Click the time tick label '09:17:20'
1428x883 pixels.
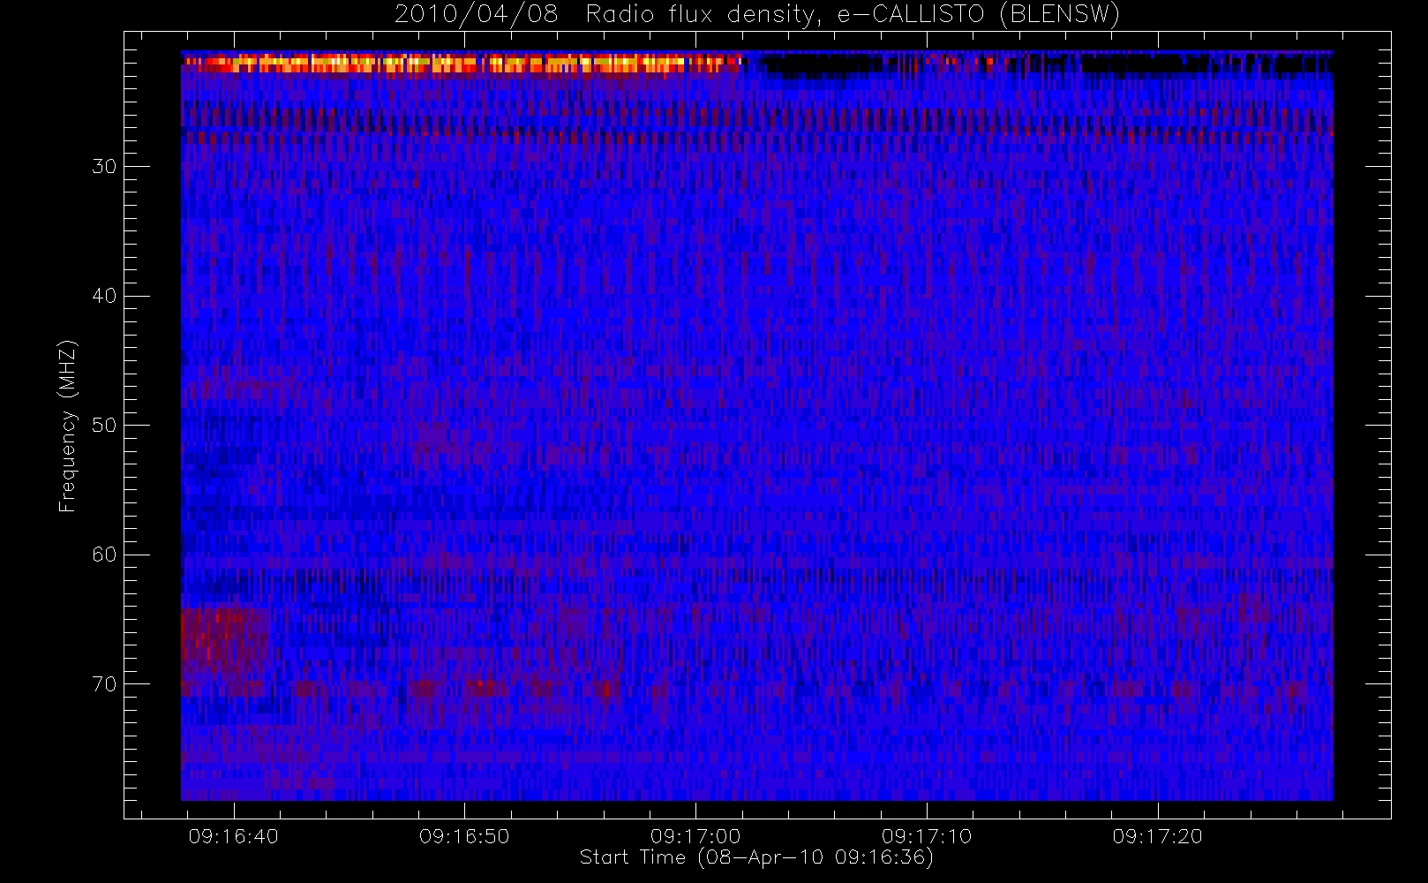[x=1158, y=836]
